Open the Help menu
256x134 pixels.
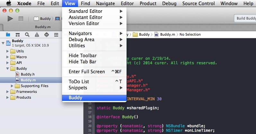click(x=248, y=4)
